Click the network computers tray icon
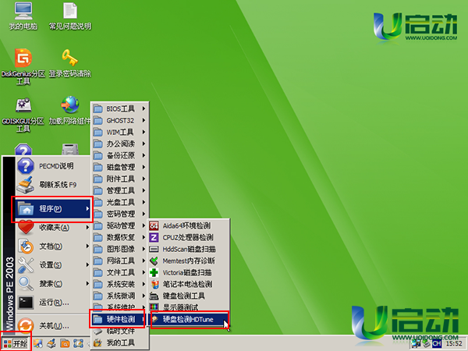Screen dimensions: 468x351 pyautogui.click(x=415, y=343)
